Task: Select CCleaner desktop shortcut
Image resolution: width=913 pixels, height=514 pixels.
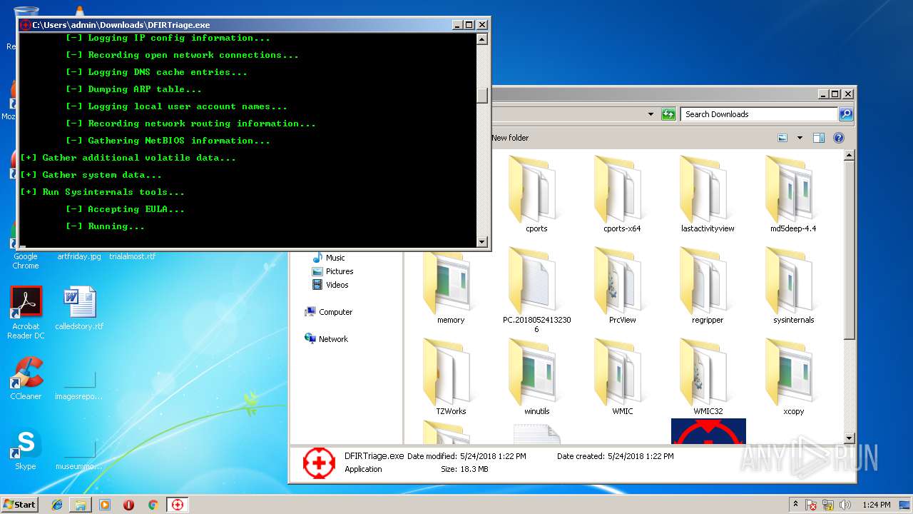Action: (x=26, y=378)
